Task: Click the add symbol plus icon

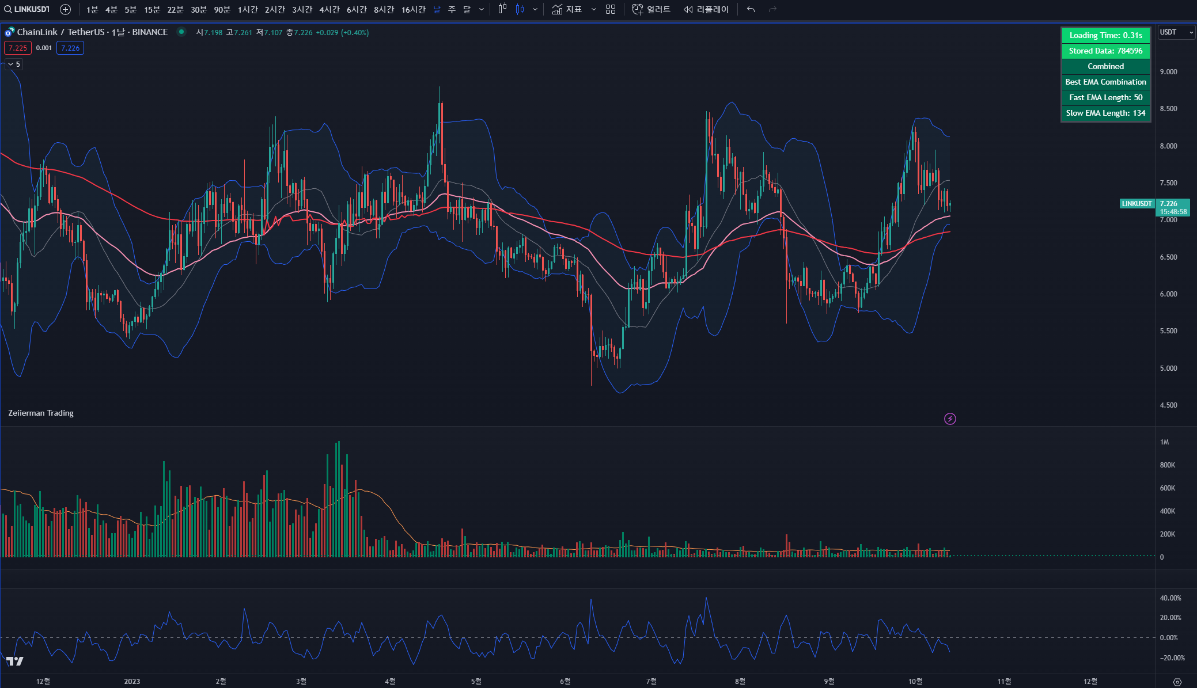Action: pos(66,9)
